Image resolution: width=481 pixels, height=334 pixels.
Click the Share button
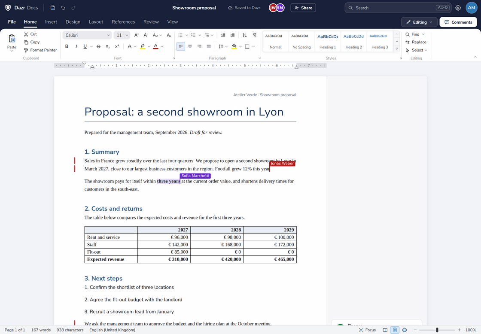point(303,8)
